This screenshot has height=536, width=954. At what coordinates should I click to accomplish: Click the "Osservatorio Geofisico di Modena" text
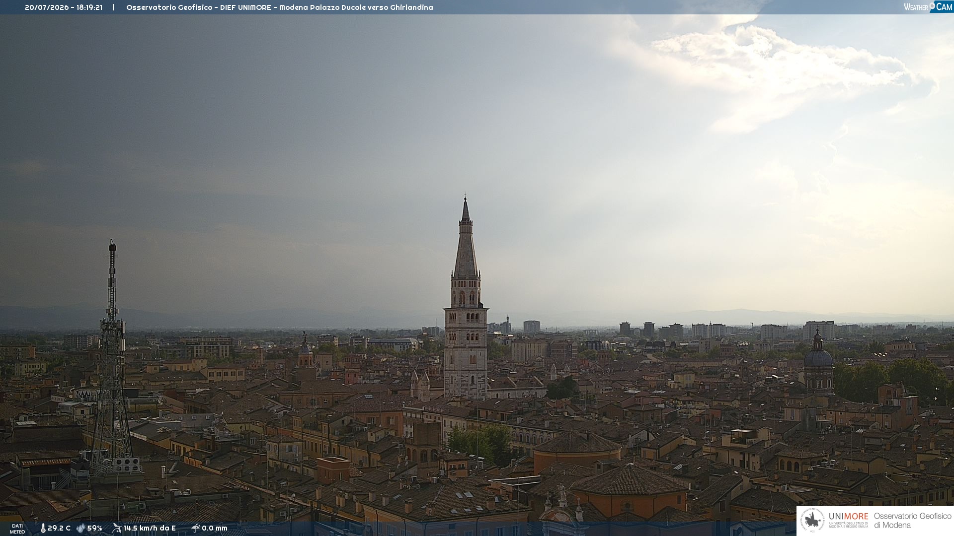coord(912,521)
